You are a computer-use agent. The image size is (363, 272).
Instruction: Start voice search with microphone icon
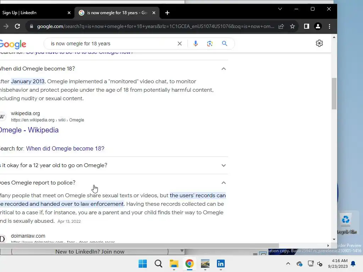196,44
